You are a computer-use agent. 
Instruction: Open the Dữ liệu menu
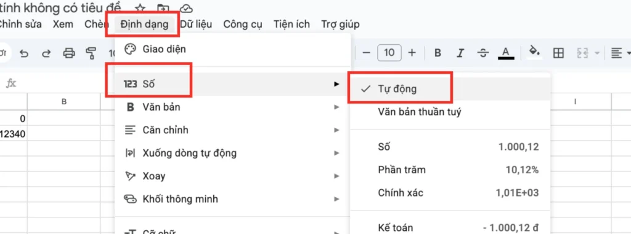(196, 24)
